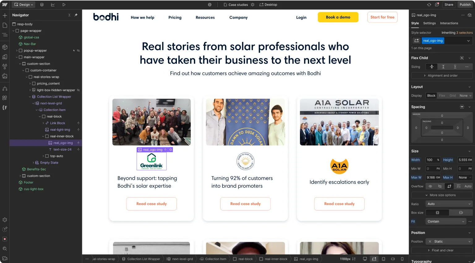Collapse the real-inner-block tree node
Screen dimensions: 475x263
(43, 136)
